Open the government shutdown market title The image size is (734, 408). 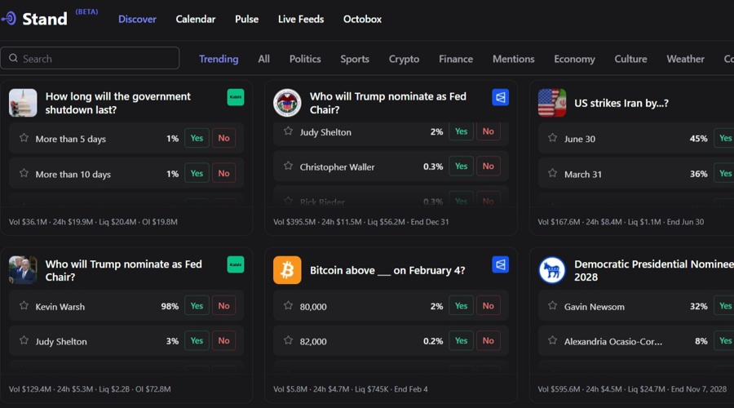point(117,103)
